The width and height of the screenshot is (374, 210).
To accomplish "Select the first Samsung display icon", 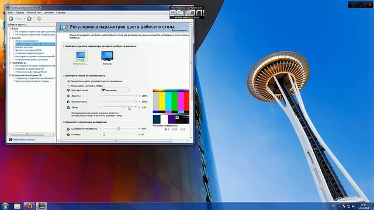I will click(x=80, y=56).
